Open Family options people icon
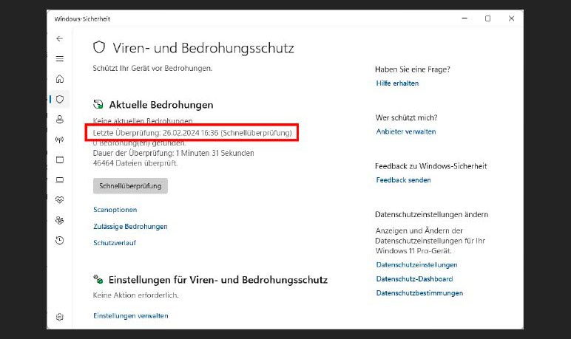The width and height of the screenshot is (571, 339). pyautogui.click(x=60, y=220)
